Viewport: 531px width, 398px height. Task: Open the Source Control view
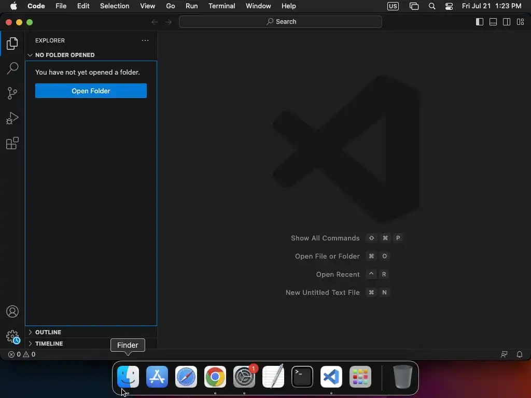[x=12, y=93]
